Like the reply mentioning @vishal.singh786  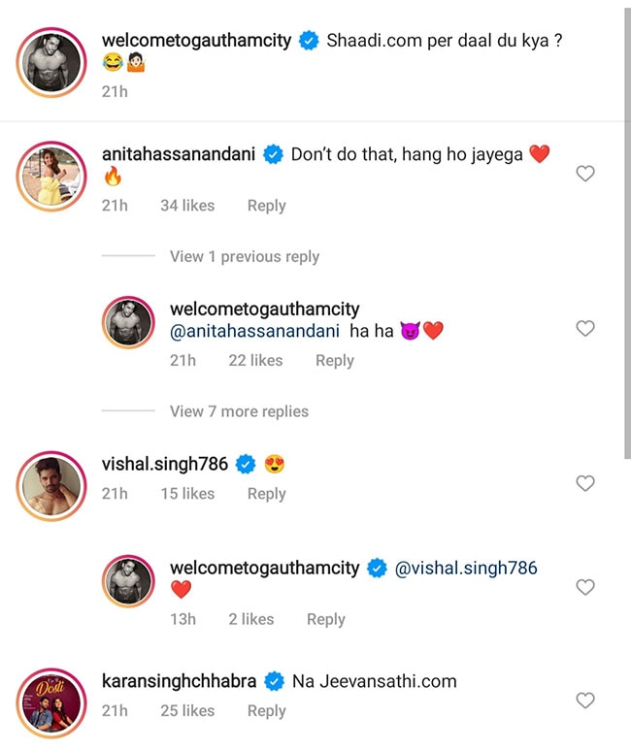click(585, 587)
